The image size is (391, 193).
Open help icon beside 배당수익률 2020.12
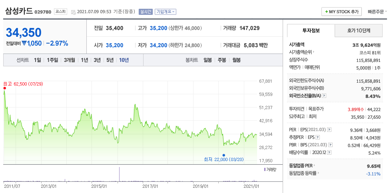pos(329,153)
